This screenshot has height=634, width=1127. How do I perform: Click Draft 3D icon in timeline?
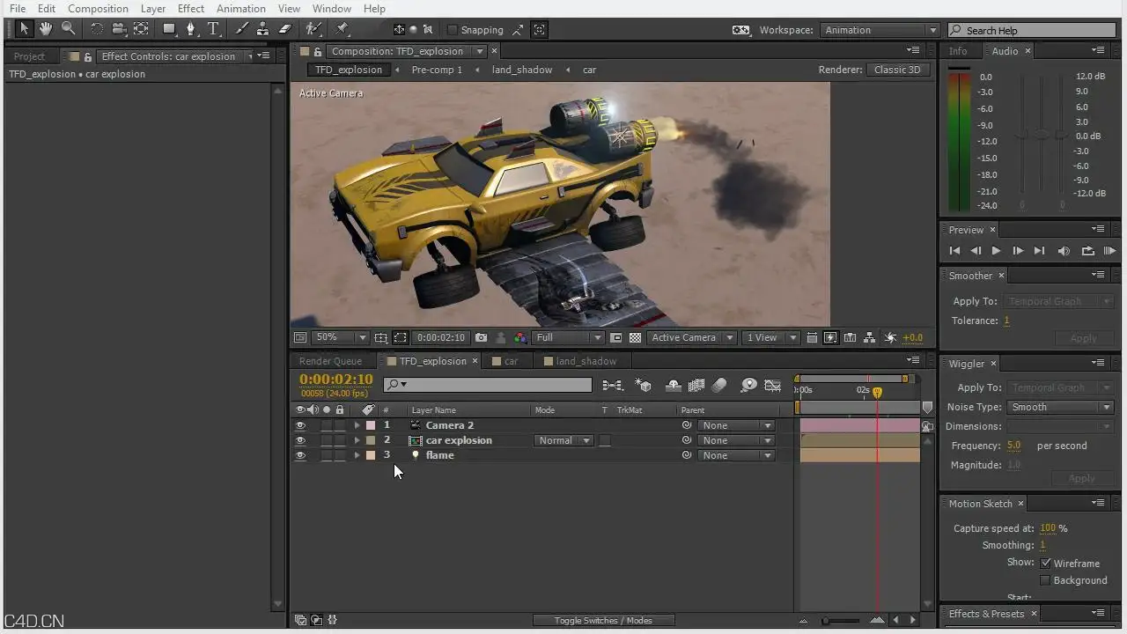click(644, 385)
